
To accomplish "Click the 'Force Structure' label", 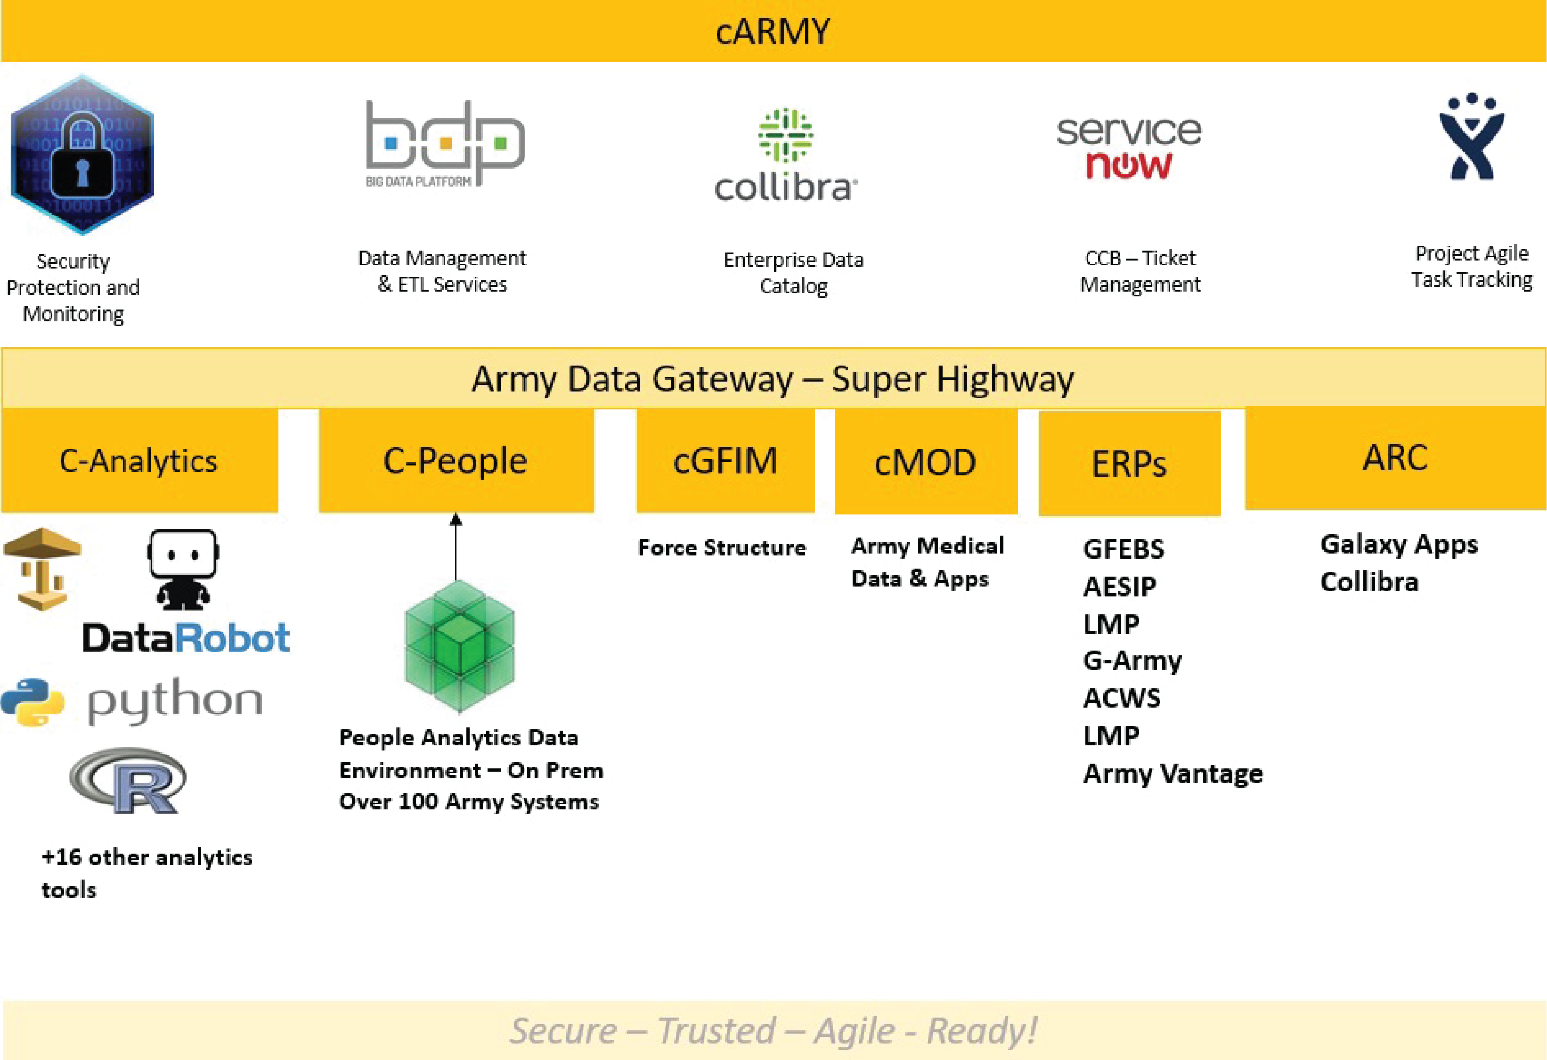I will pos(722,547).
